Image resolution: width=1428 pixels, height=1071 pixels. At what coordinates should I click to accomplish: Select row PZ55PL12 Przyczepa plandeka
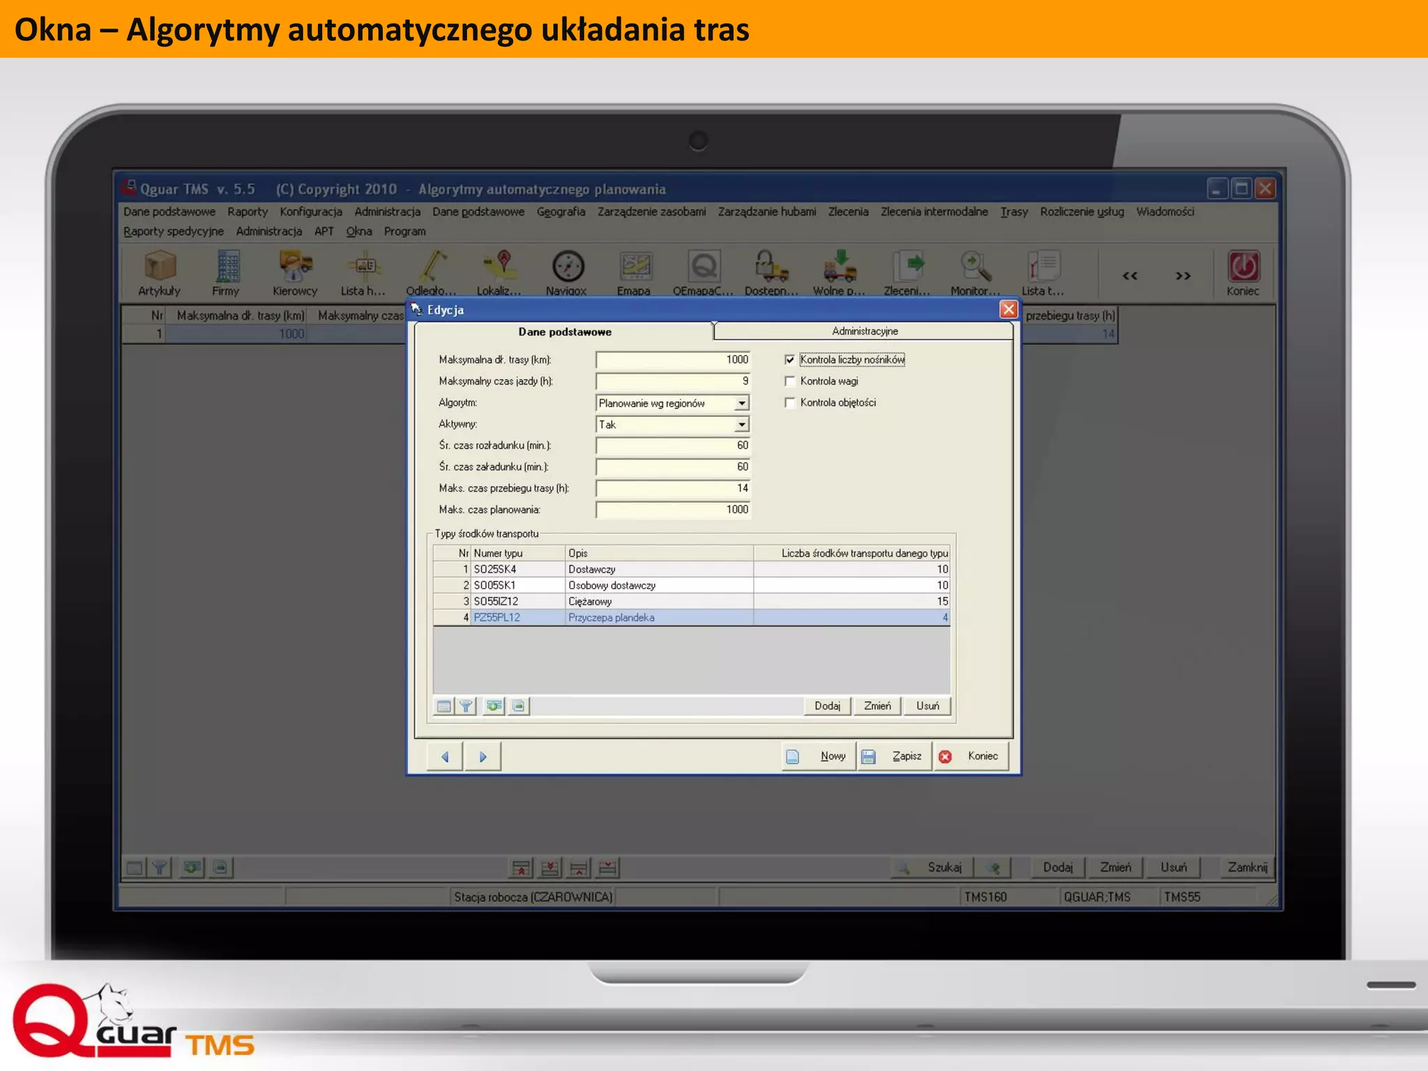click(x=692, y=618)
